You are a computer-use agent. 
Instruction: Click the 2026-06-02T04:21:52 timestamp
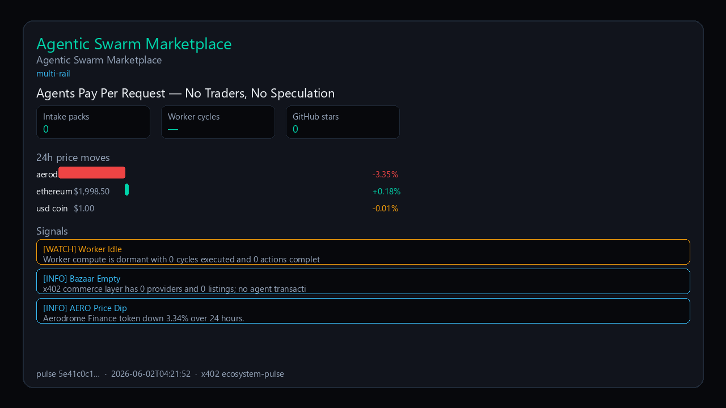click(x=151, y=374)
